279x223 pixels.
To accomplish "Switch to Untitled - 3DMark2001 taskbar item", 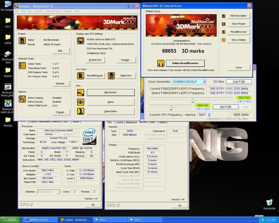I will (76, 220).
